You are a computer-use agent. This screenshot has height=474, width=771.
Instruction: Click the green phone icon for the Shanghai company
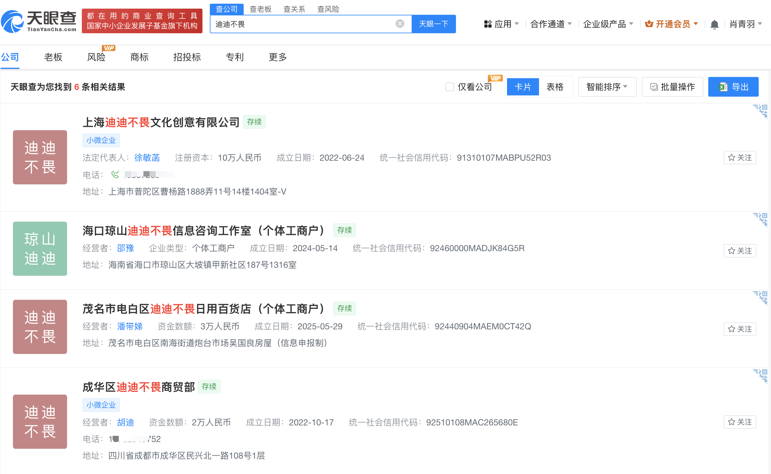(x=115, y=174)
